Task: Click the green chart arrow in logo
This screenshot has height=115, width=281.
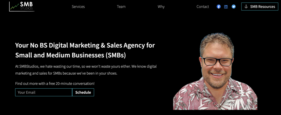Action: pos(15,7)
